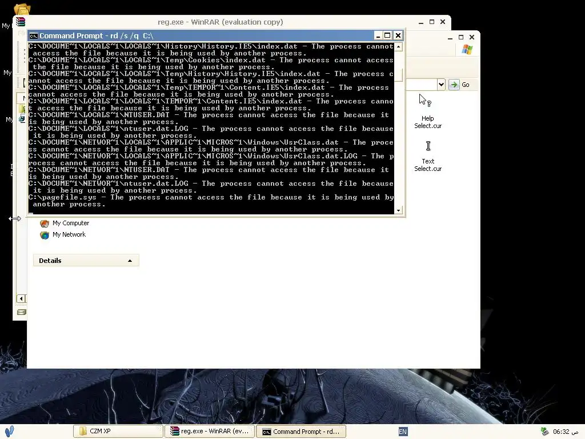The height and width of the screenshot is (439, 585).
Task: Switch to Command Prompt taskbar button
Action: (301, 432)
